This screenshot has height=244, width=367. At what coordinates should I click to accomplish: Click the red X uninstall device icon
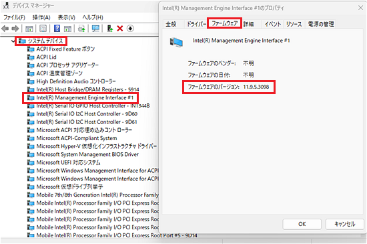[120, 29]
